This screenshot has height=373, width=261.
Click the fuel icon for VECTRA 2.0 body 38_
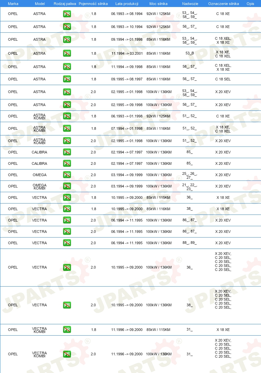tap(67, 305)
